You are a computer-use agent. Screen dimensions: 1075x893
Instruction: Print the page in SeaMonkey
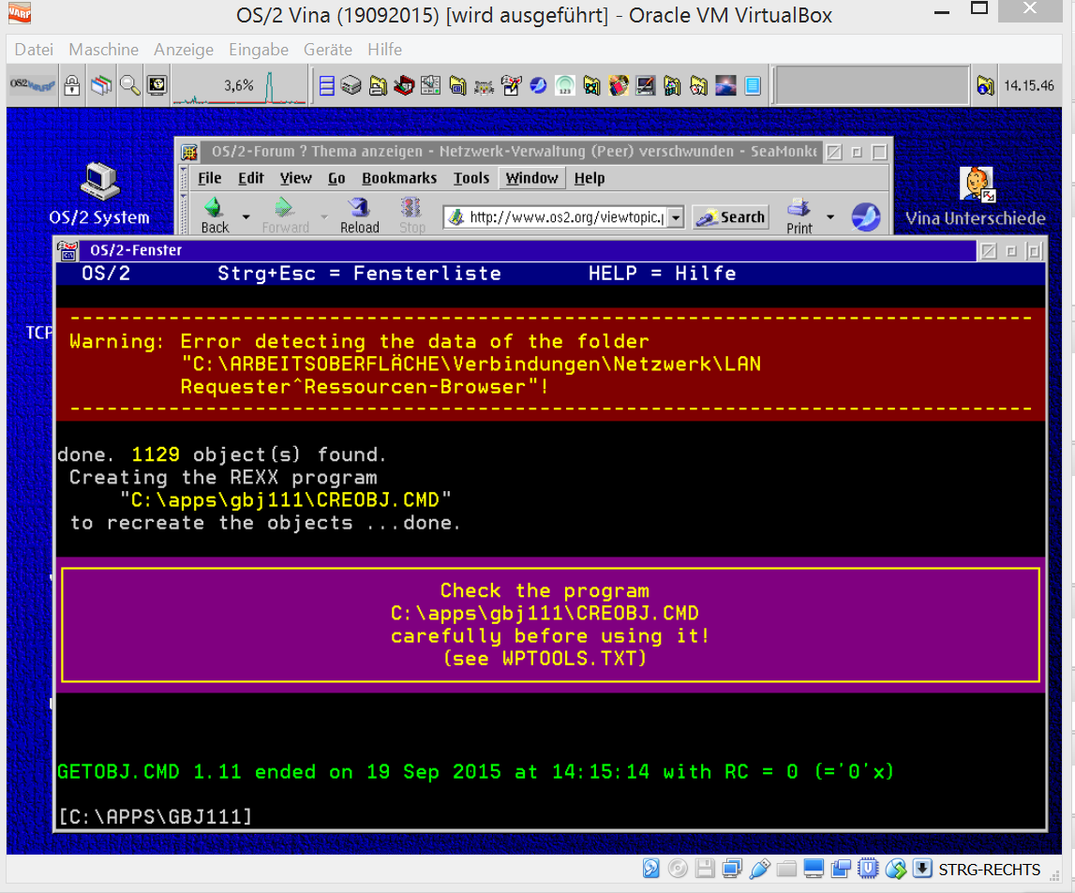tap(799, 216)
